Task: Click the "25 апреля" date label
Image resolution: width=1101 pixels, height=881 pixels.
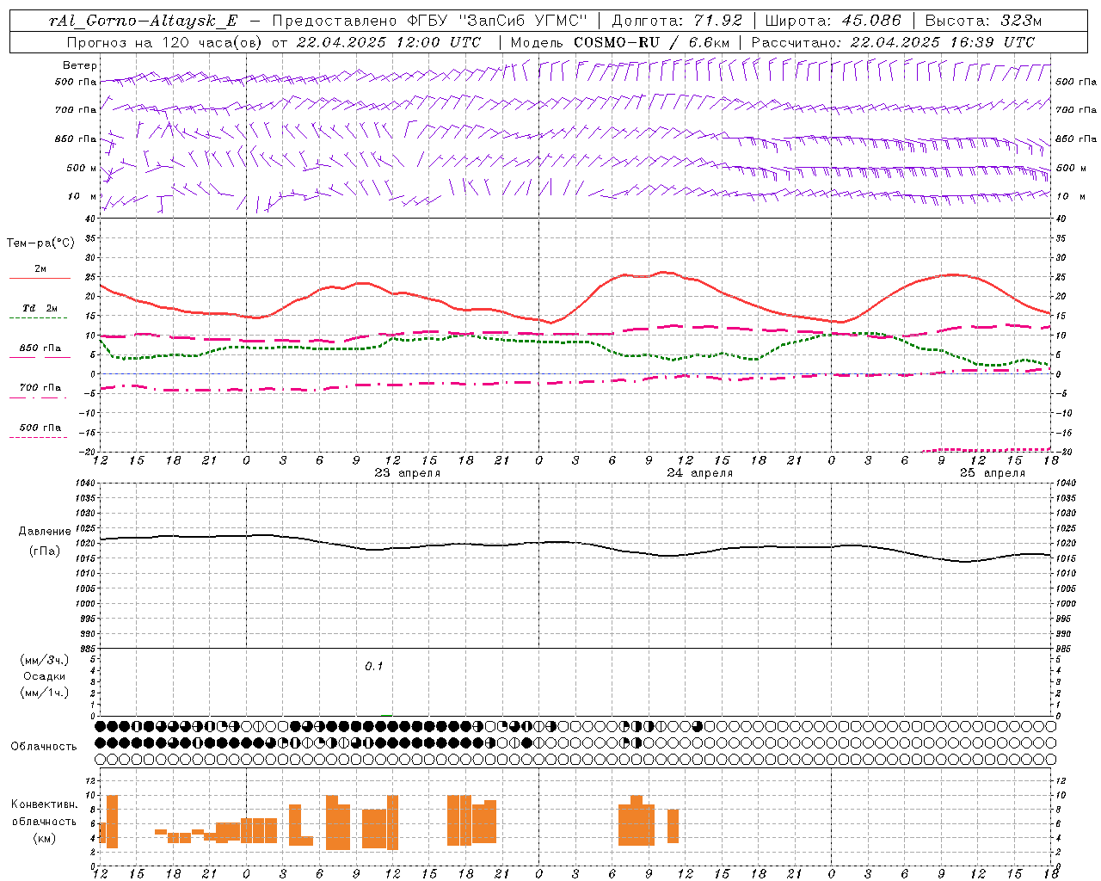Action: coord(993,473)
